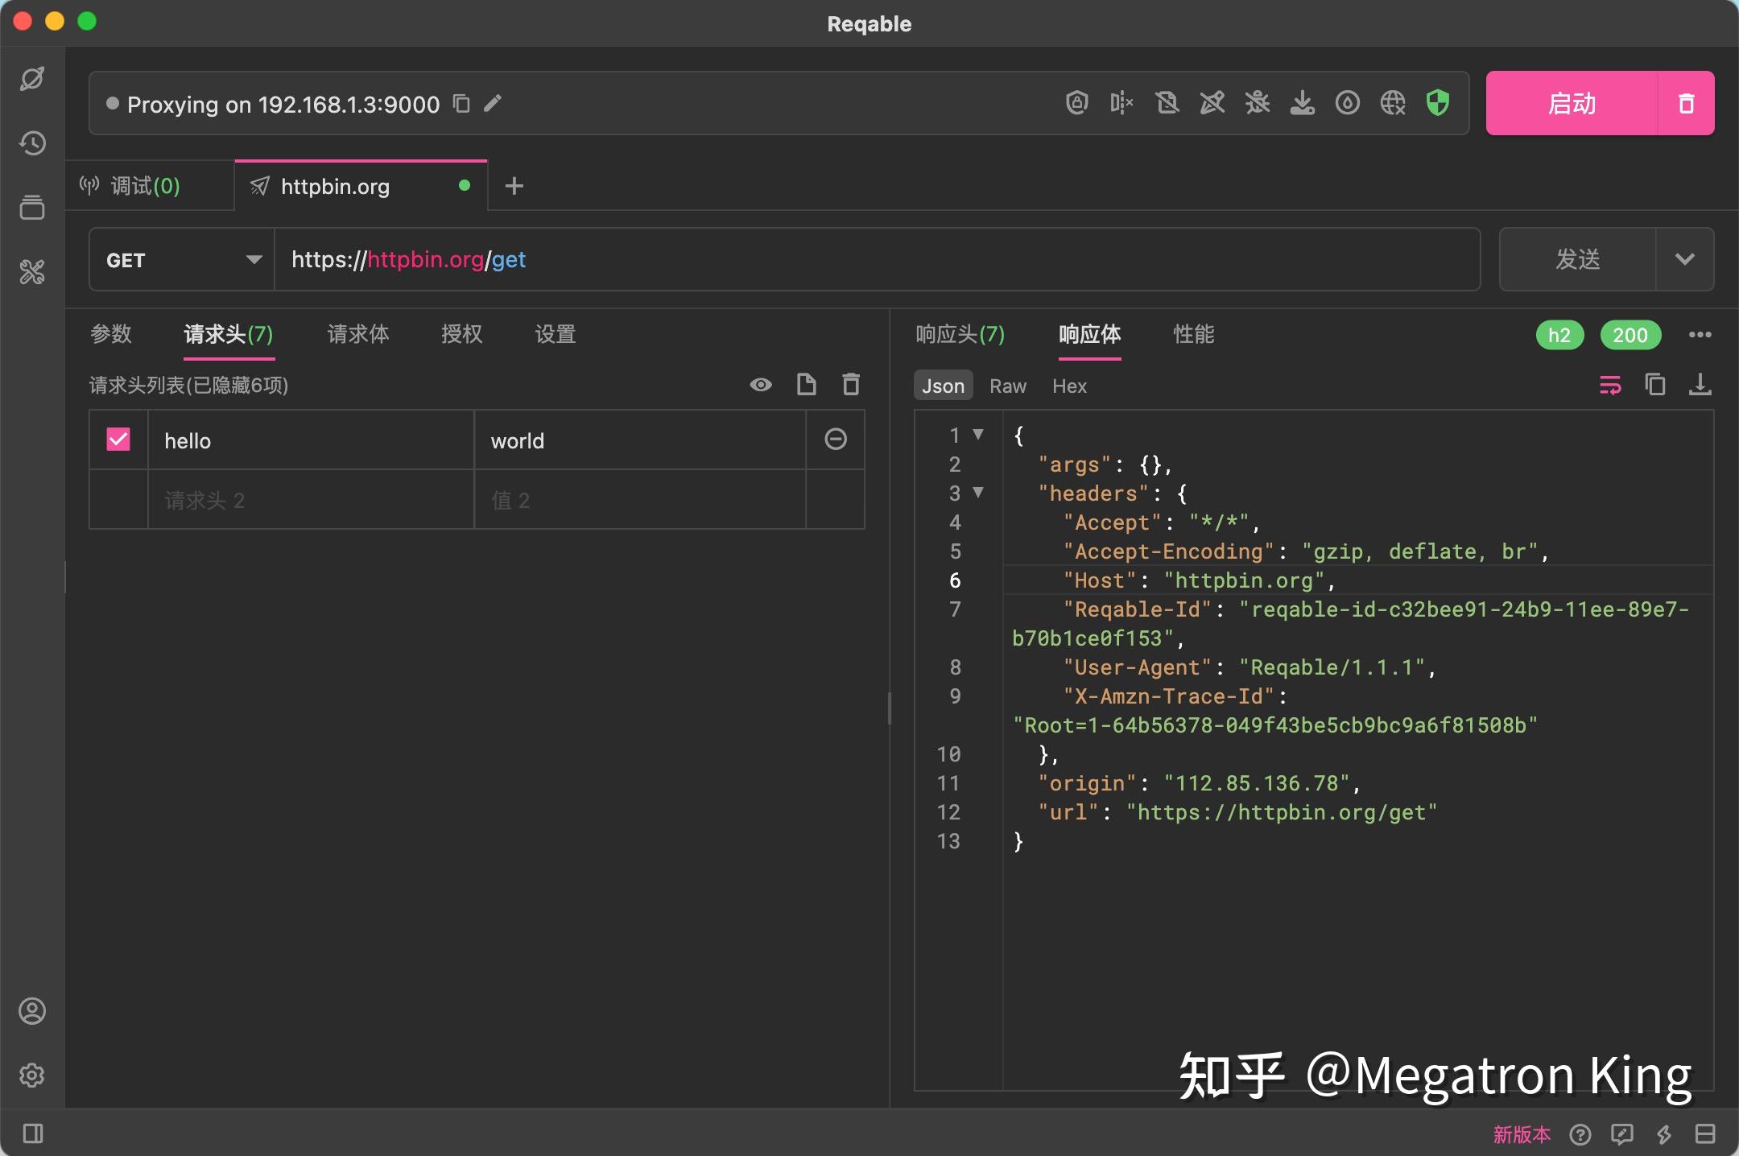Screen dimensions: 1739x1156
Task: Open the compose (rocket) sidebar icon
Action: point(32,79)
